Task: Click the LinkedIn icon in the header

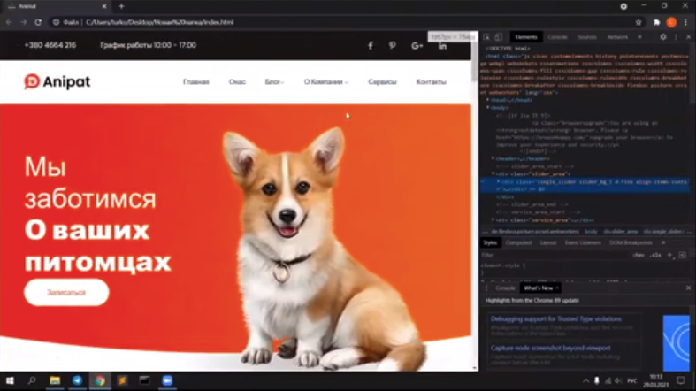Action: pyautogui.click(x=442, y=45)
